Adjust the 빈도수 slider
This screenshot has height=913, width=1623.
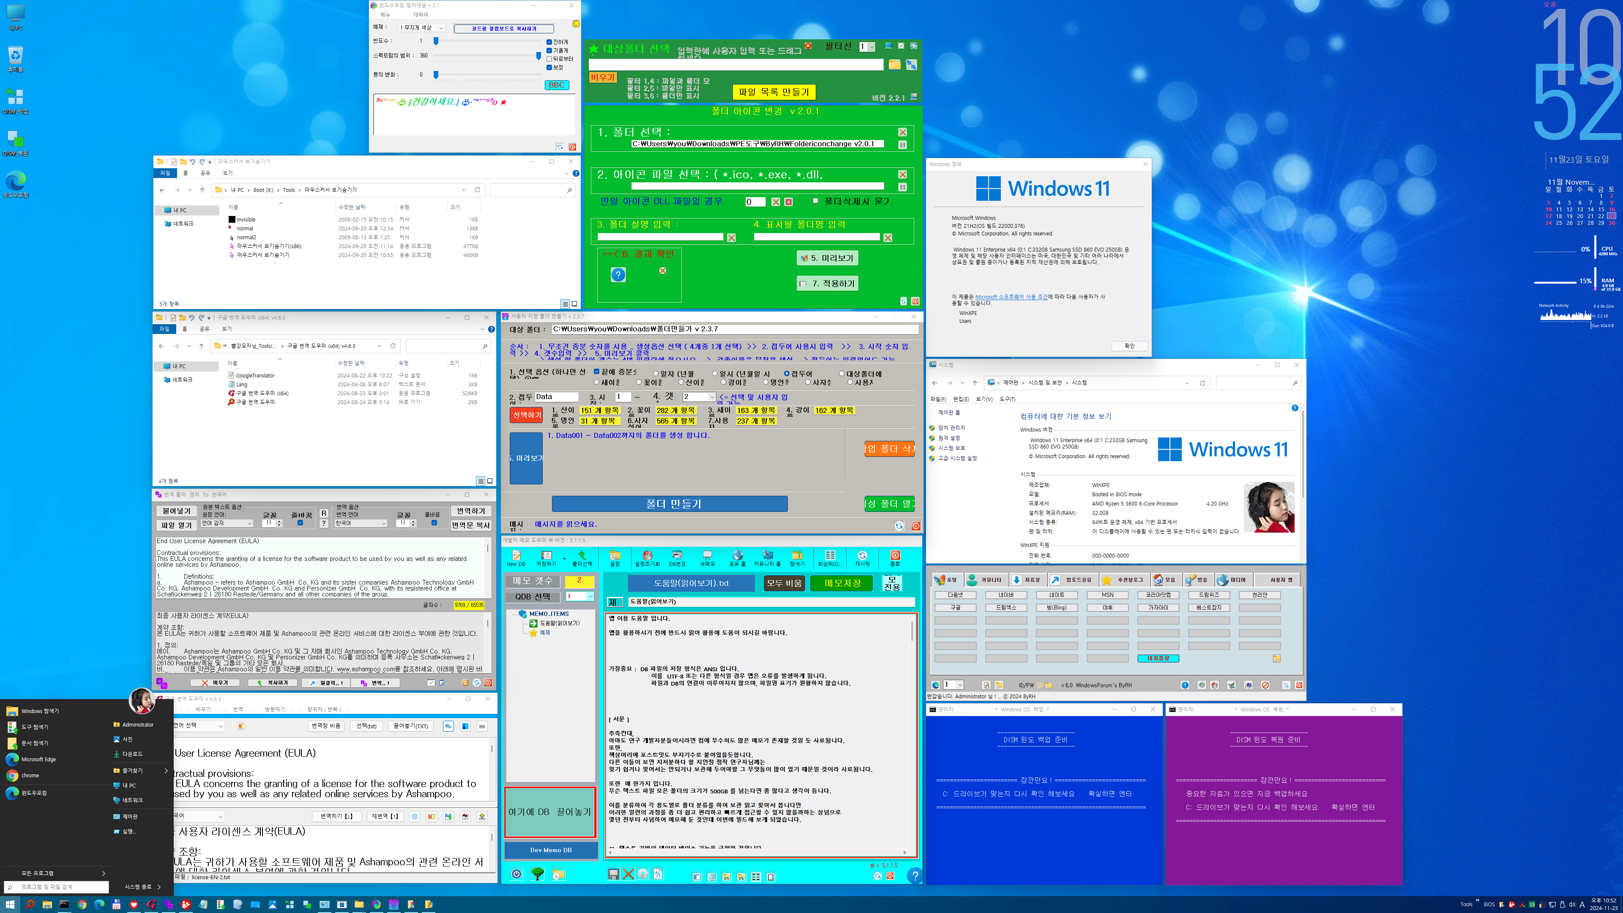[x=488, y=41]
